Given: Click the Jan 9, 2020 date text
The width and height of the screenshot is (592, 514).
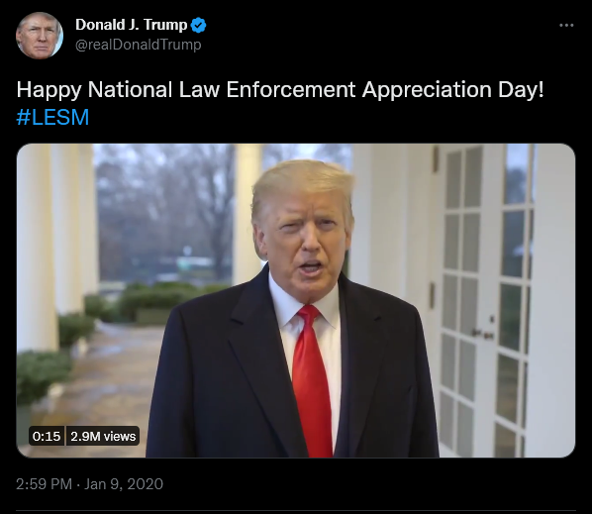Looking at the screenshot, I should [124, 484].
